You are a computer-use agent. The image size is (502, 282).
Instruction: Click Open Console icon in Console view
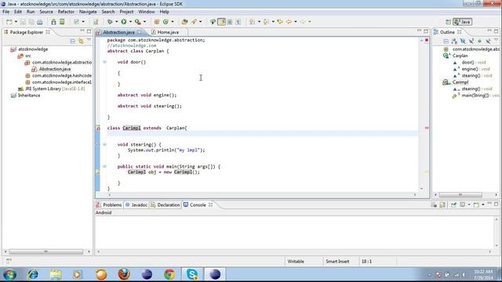coord(476,204)
